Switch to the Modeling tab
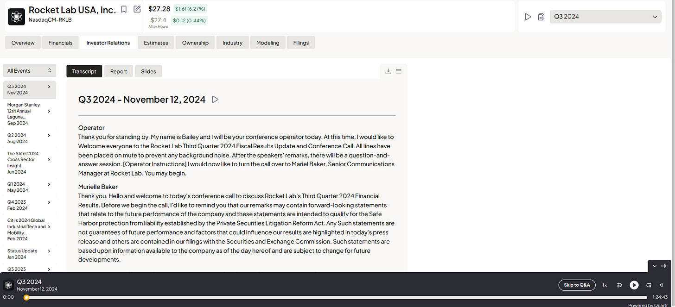 [x=267, y=43]
